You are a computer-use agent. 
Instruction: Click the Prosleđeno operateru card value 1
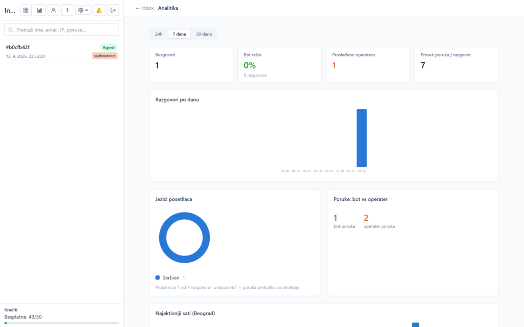pos(334,65)
